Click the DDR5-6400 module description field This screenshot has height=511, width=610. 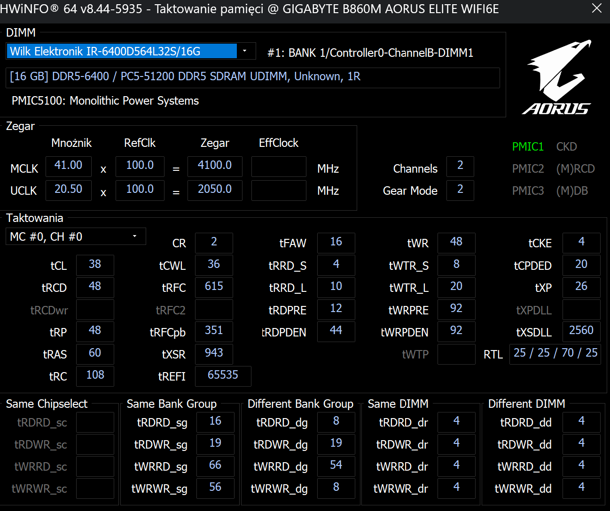tap(253, 77)
